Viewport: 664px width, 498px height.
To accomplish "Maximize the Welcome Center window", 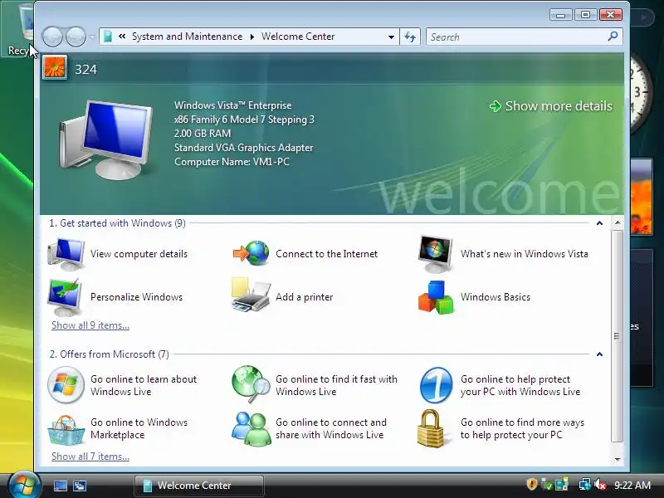I will (586, 15).
